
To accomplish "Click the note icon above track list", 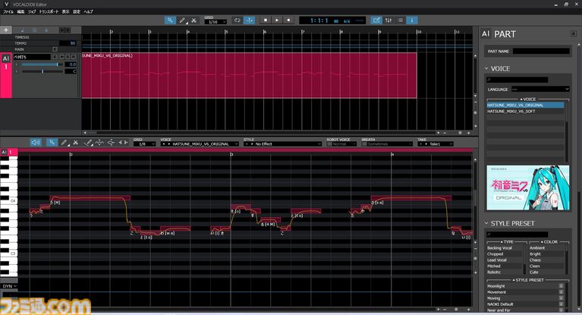I will pyautogui.click(x=22, y=30).
